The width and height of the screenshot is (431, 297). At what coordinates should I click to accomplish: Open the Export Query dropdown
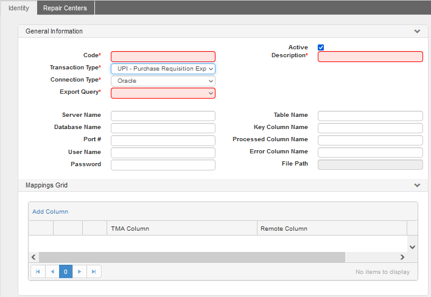(x=163, y=93)
